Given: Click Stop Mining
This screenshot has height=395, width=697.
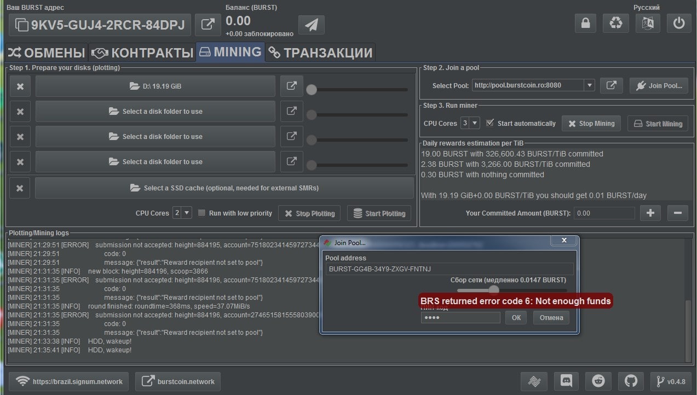Looking at the screenshot, I should click(592, 123).
